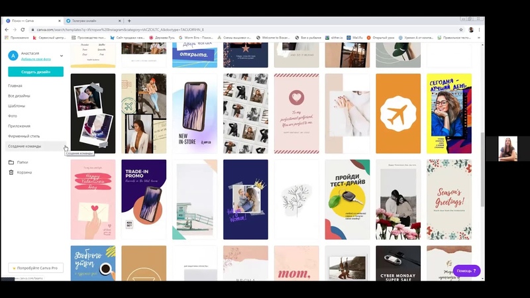Click the 'Папки' folder icon

click(11, 162)
